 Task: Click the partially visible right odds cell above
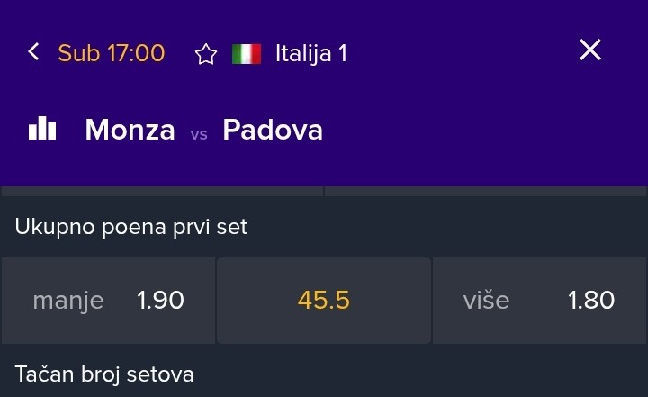coord(486,191)
